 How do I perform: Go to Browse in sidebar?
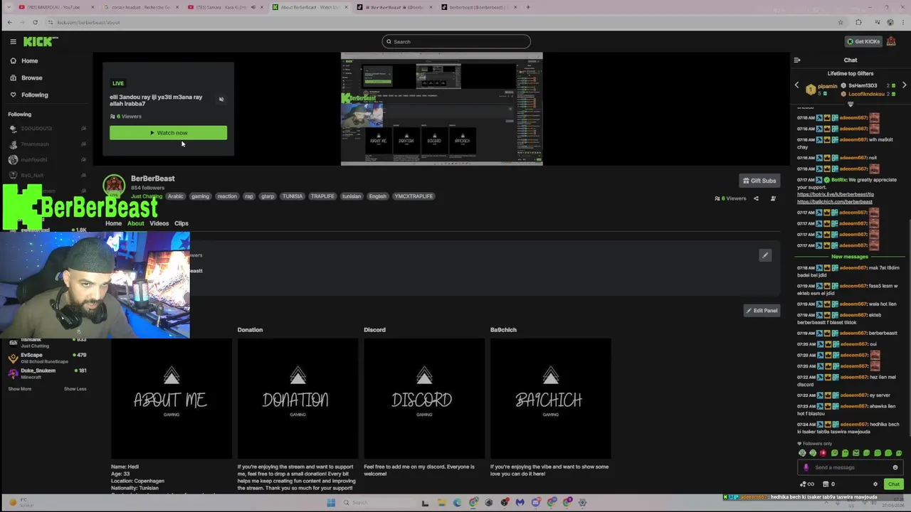pos(31,78)
